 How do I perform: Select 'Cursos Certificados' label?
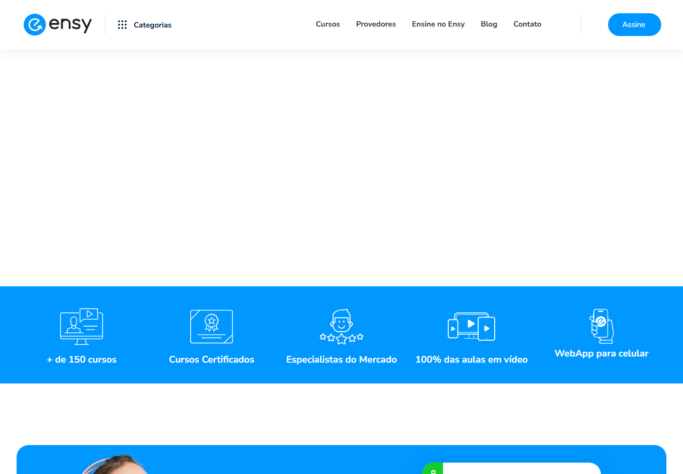point(212,360)
